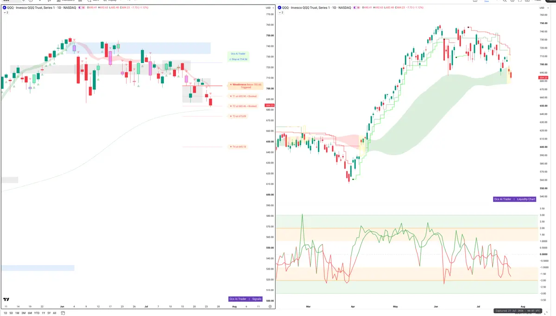Open time axis settings gear, left chart

pos(270,307)
